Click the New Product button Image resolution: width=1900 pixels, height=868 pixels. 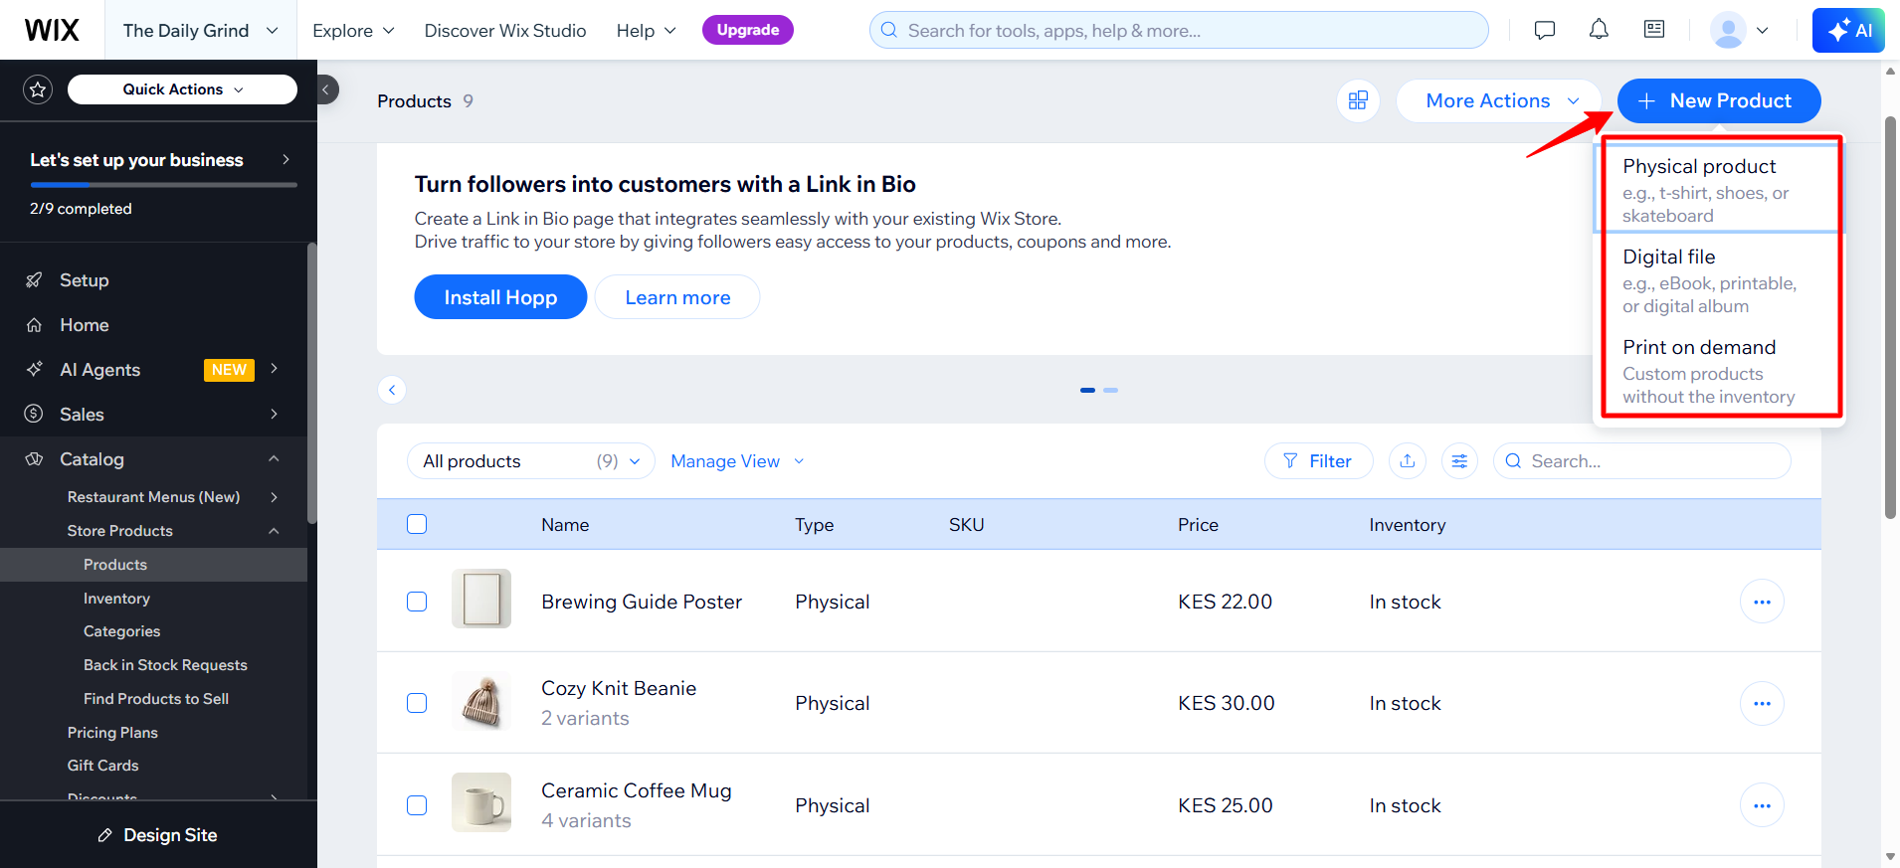[1718, 100]
